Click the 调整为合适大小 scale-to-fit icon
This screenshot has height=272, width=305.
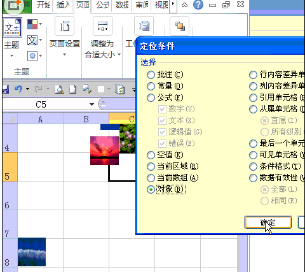point(102,26)
